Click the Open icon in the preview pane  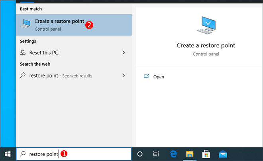[146, 76]
